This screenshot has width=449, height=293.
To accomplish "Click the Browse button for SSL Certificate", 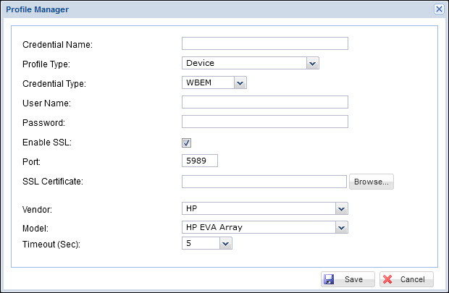I will 372,182.
